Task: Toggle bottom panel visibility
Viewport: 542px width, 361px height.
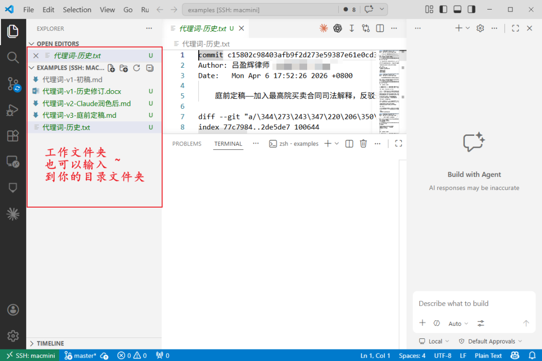Action: point(457,10)
